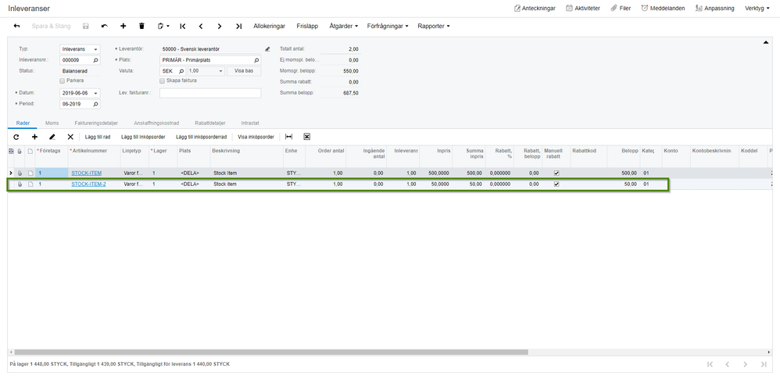Screen dimensions: 780x376
Task: Tick the Skapa faktura checkbox
Action: tap(163, 81)
